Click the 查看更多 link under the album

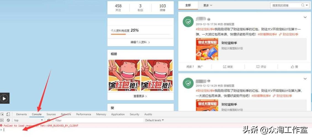tap(140, 96)
